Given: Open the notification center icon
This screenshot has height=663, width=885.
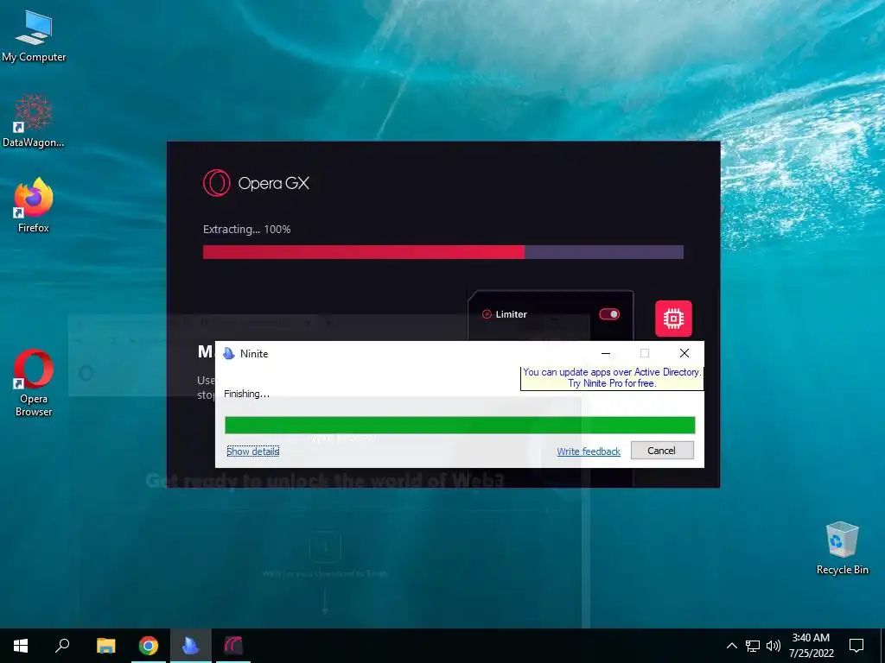Looking at the screenshot, I should pos(856,646).
